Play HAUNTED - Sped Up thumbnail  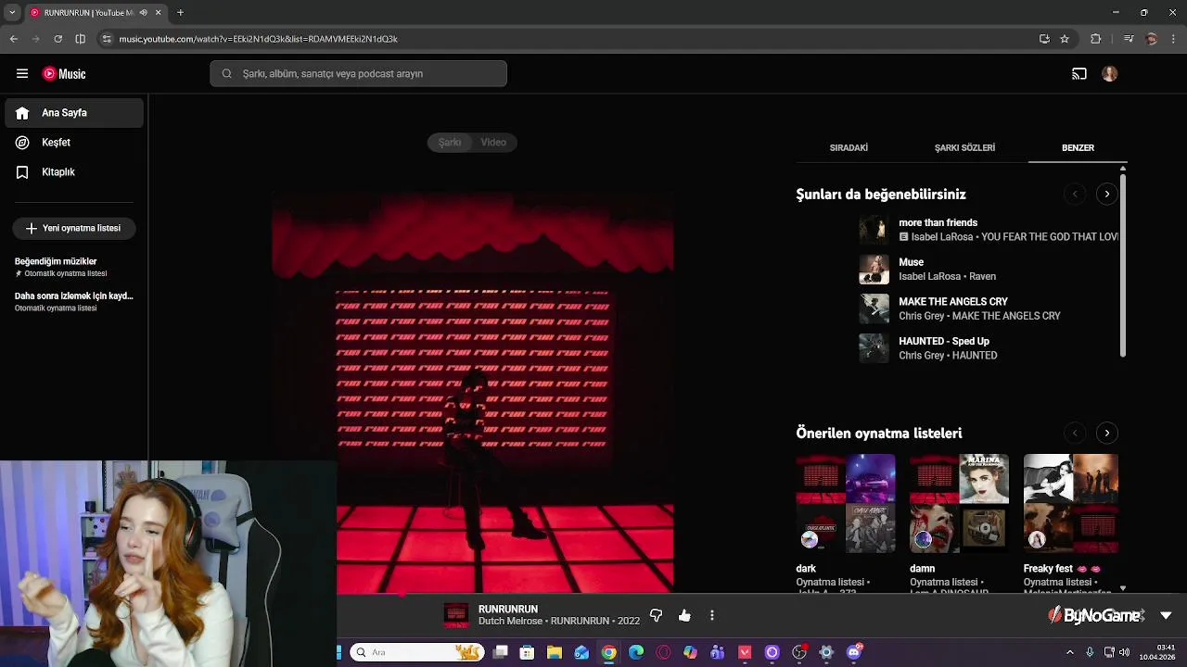pos(874,348)
